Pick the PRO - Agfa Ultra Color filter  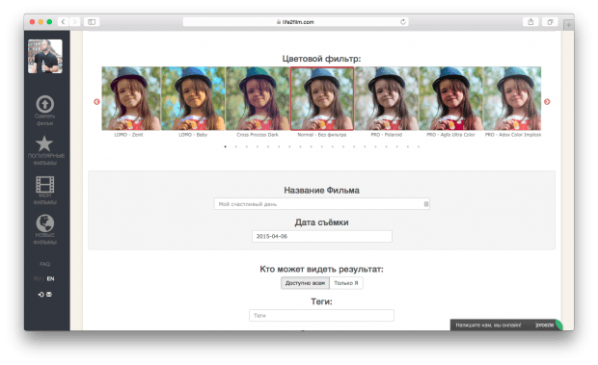tap(450, 98)
